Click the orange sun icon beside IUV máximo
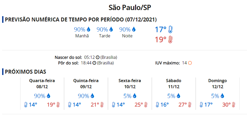 pyautogui.click(x=190, y=63)
